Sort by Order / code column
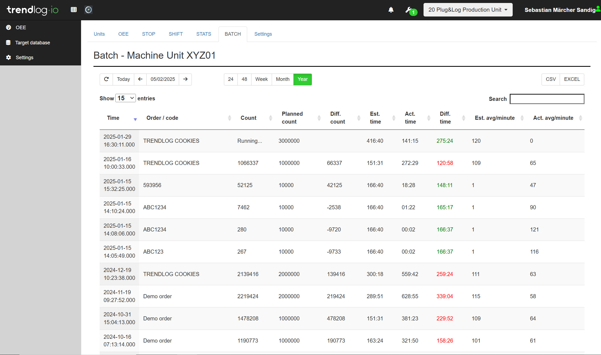Image resolution: width=601 pixels, height=355 pixels. click(229, 118)
